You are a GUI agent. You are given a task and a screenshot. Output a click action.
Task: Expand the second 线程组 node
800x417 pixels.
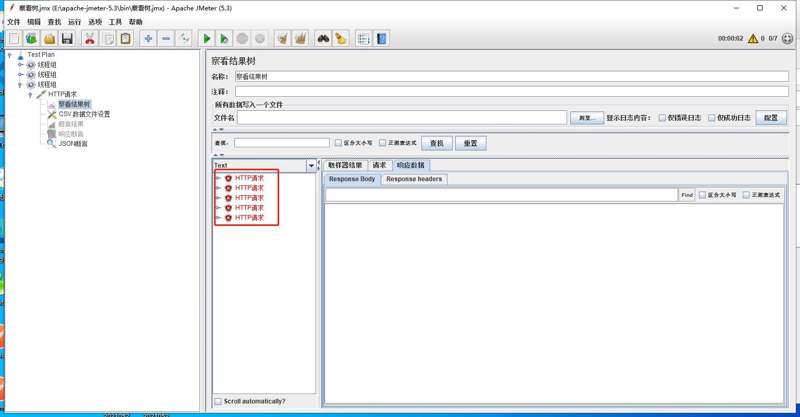[x=20, y=74]
